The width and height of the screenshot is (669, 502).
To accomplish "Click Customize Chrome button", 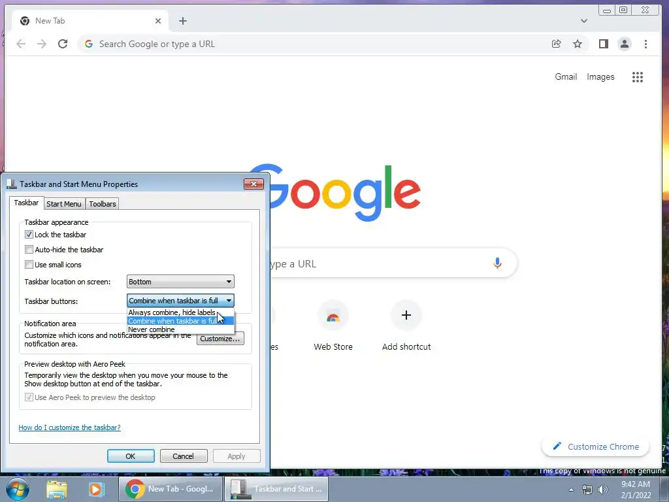I will click(596, 446).
